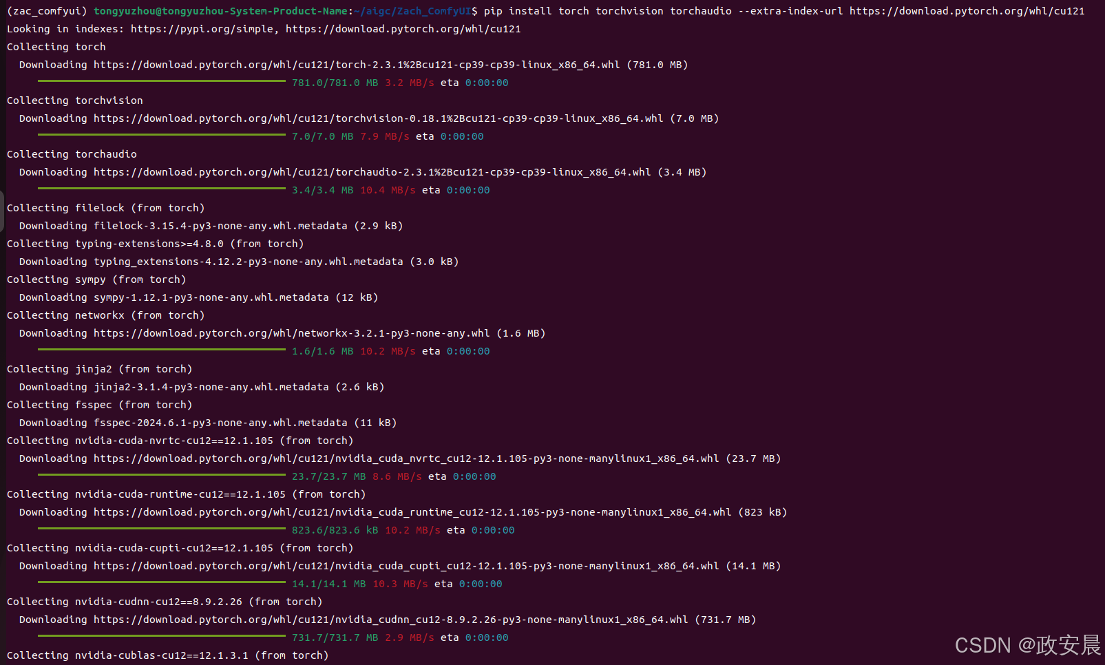Click the '3.2 MB/s' torch download speed
The image size is (1105, 665).
pyautogui.click(x=410, y=83)
